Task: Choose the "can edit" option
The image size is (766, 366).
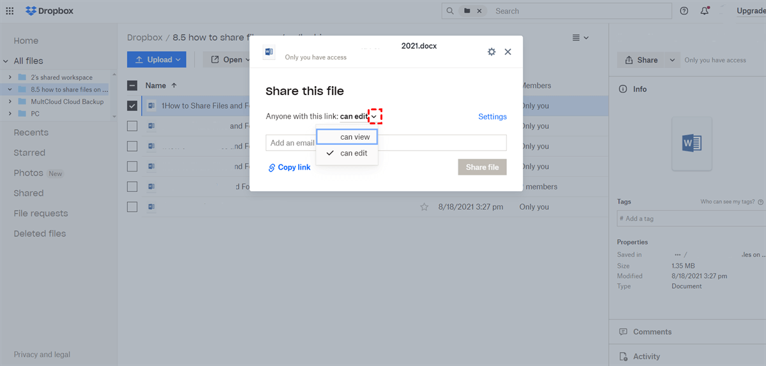Action: pyautogui.click(x=353, y=153)
